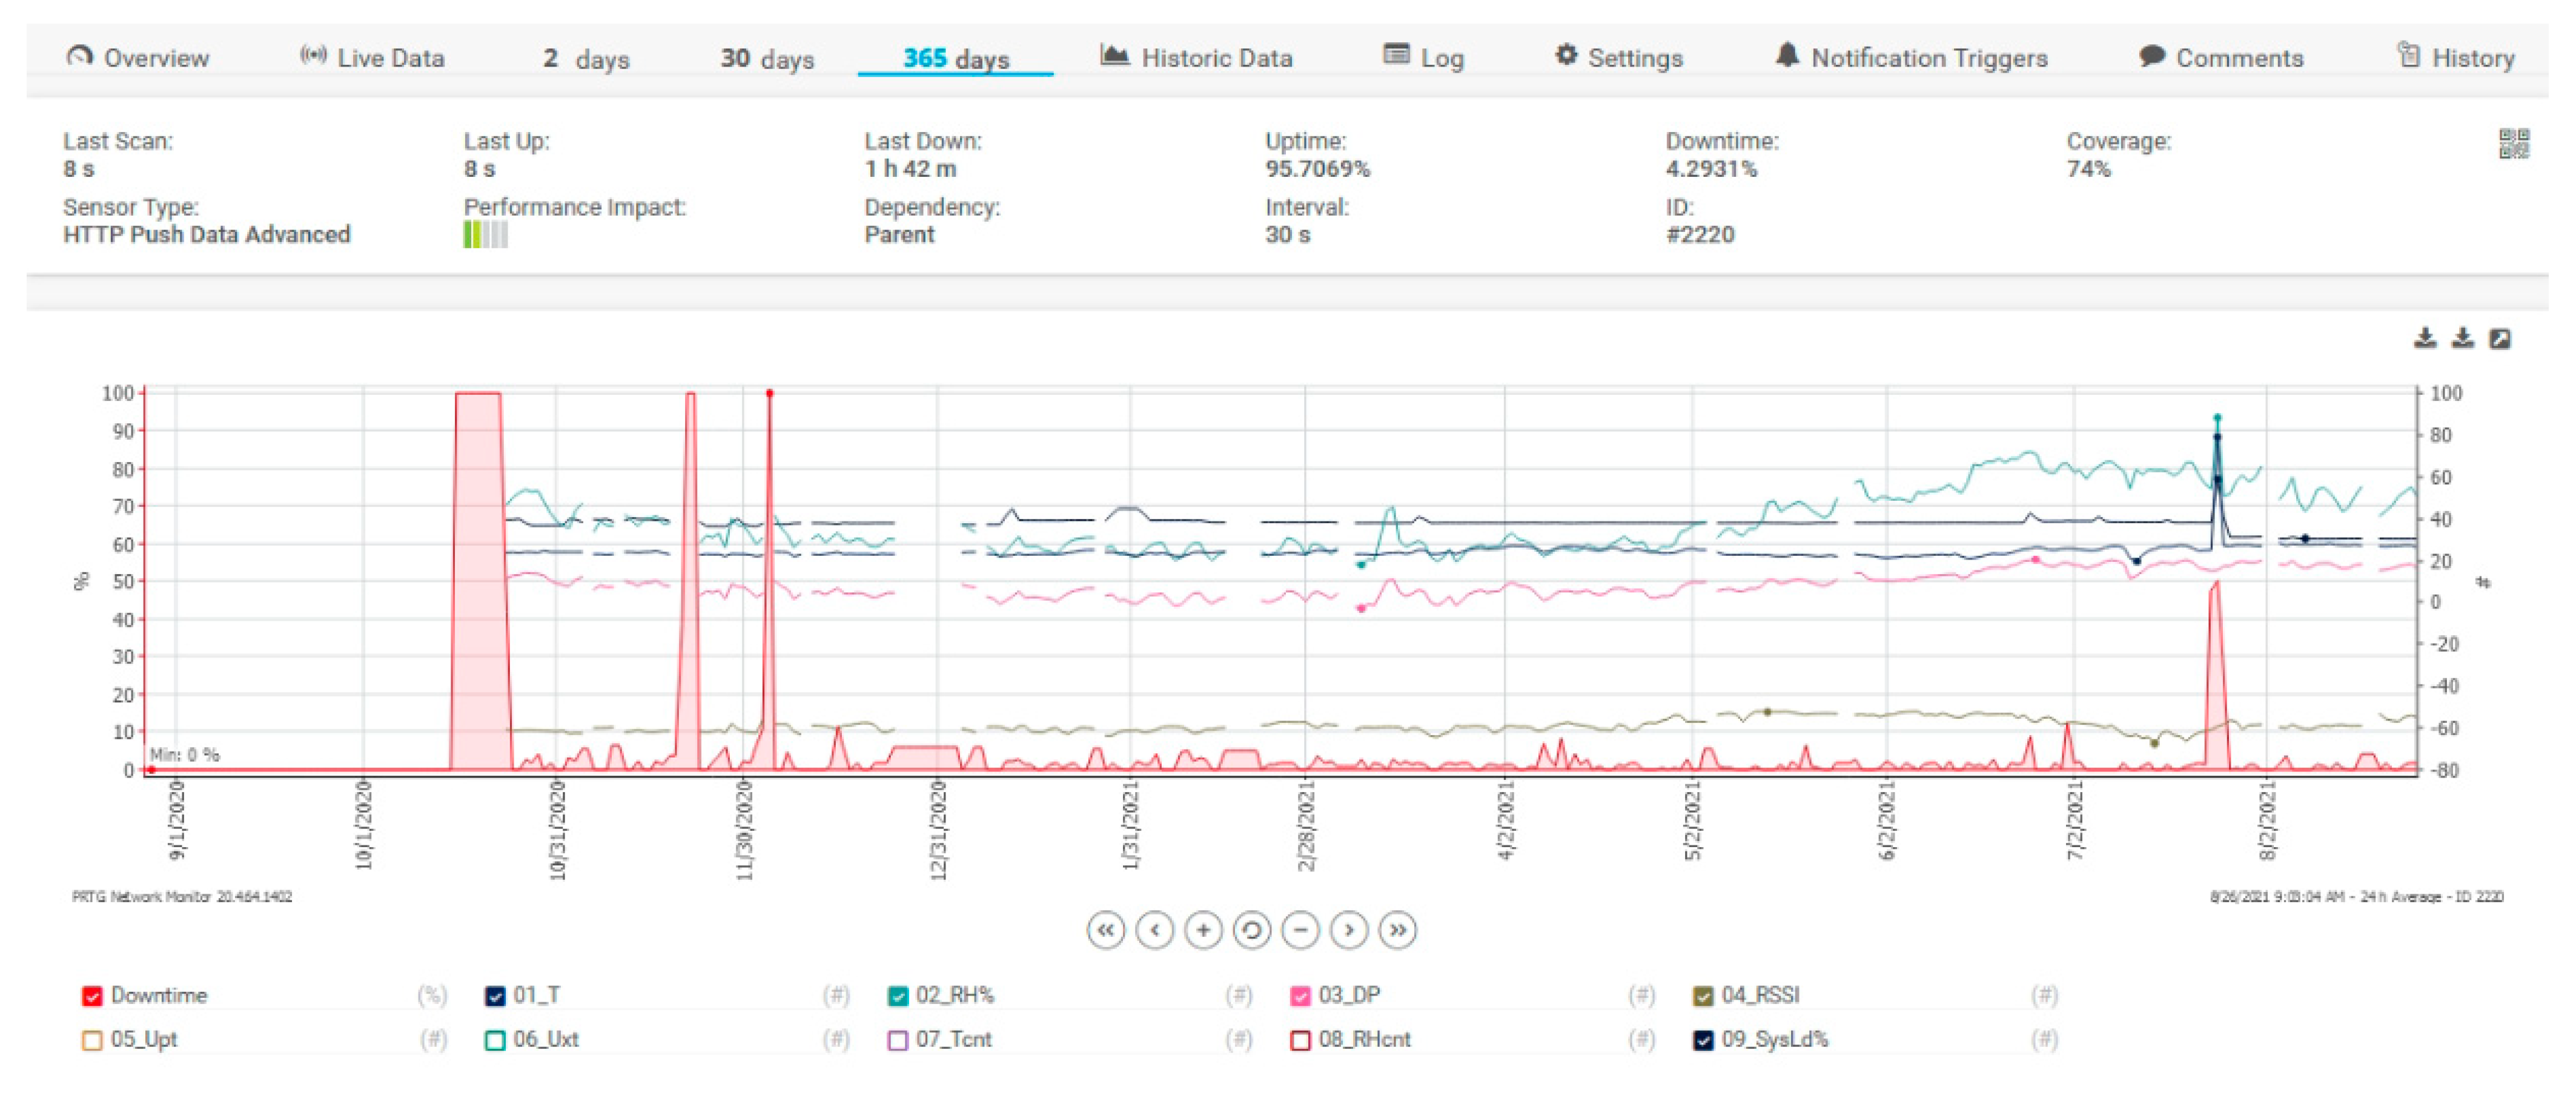Screen dimensions: 2576x1096
Task: Uncheck the Downtime channel checkbox
Action: click(x=92, y=996)
